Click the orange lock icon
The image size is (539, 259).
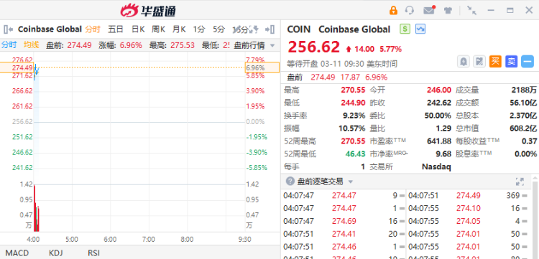393,10
